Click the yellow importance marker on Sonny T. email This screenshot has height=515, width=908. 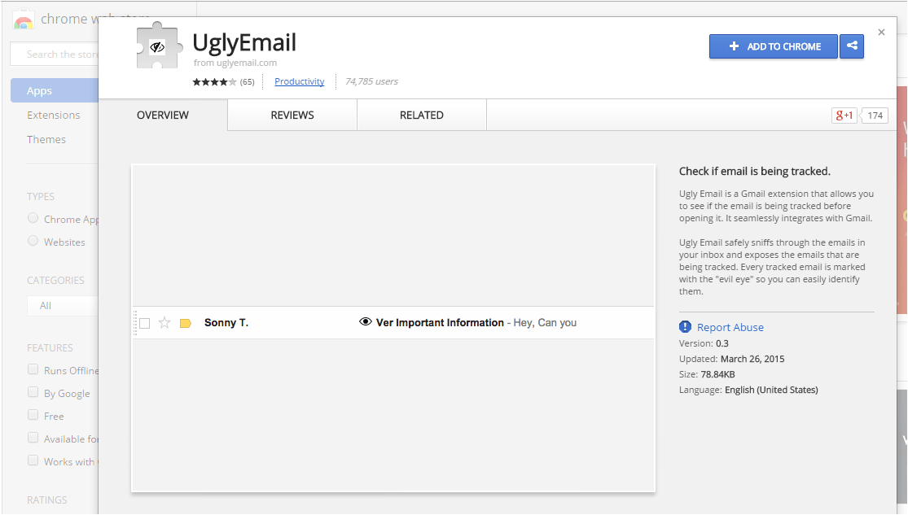click(x=186, y=323)
